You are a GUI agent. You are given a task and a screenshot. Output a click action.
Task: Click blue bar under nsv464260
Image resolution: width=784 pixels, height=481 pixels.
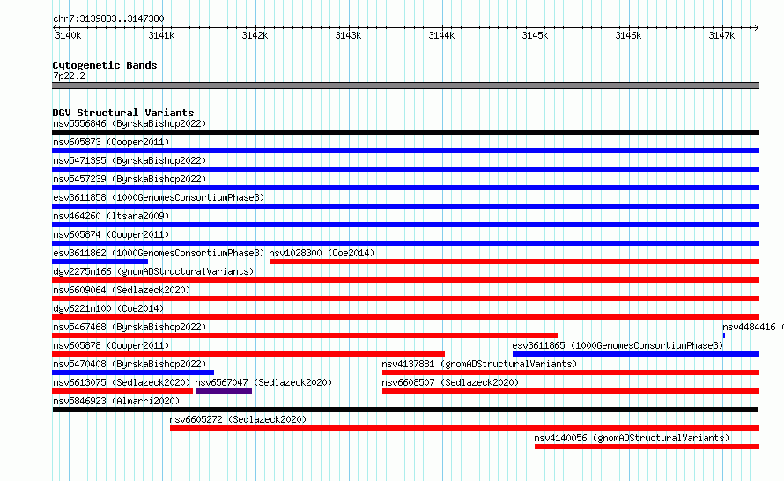click(x=405, y=225)
